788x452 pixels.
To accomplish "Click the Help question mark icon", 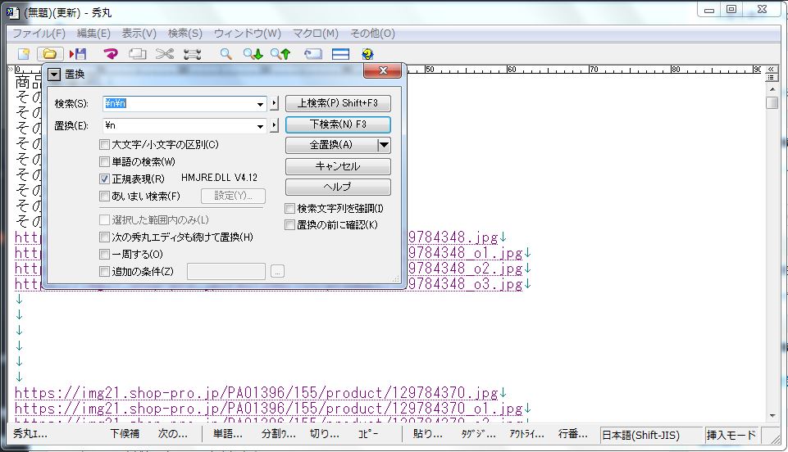I will click(367, 54).
